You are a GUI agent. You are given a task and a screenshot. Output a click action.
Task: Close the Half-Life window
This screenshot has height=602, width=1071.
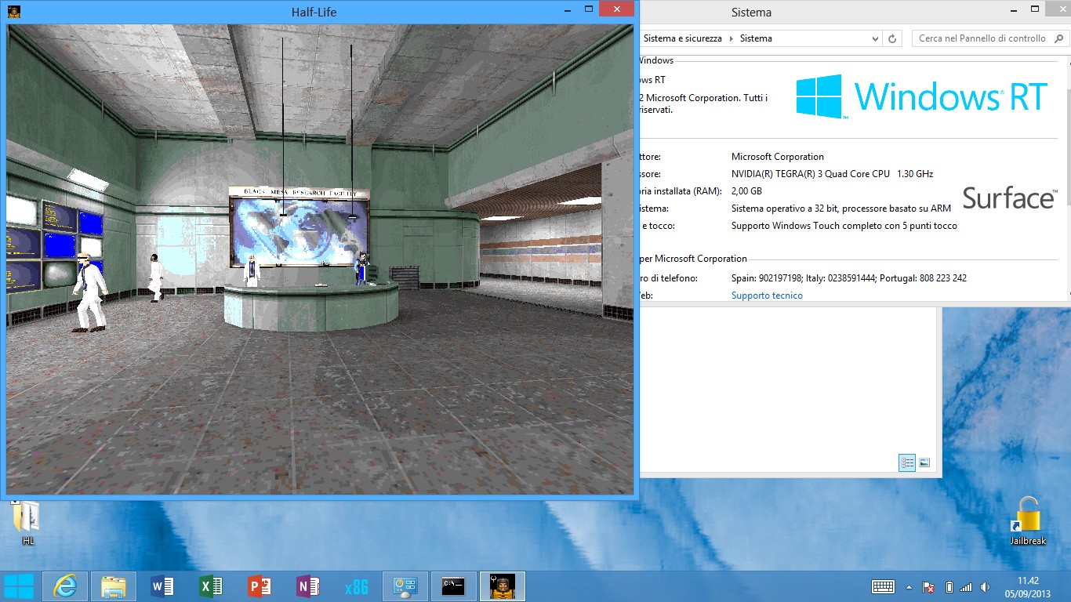click(617, 9)
